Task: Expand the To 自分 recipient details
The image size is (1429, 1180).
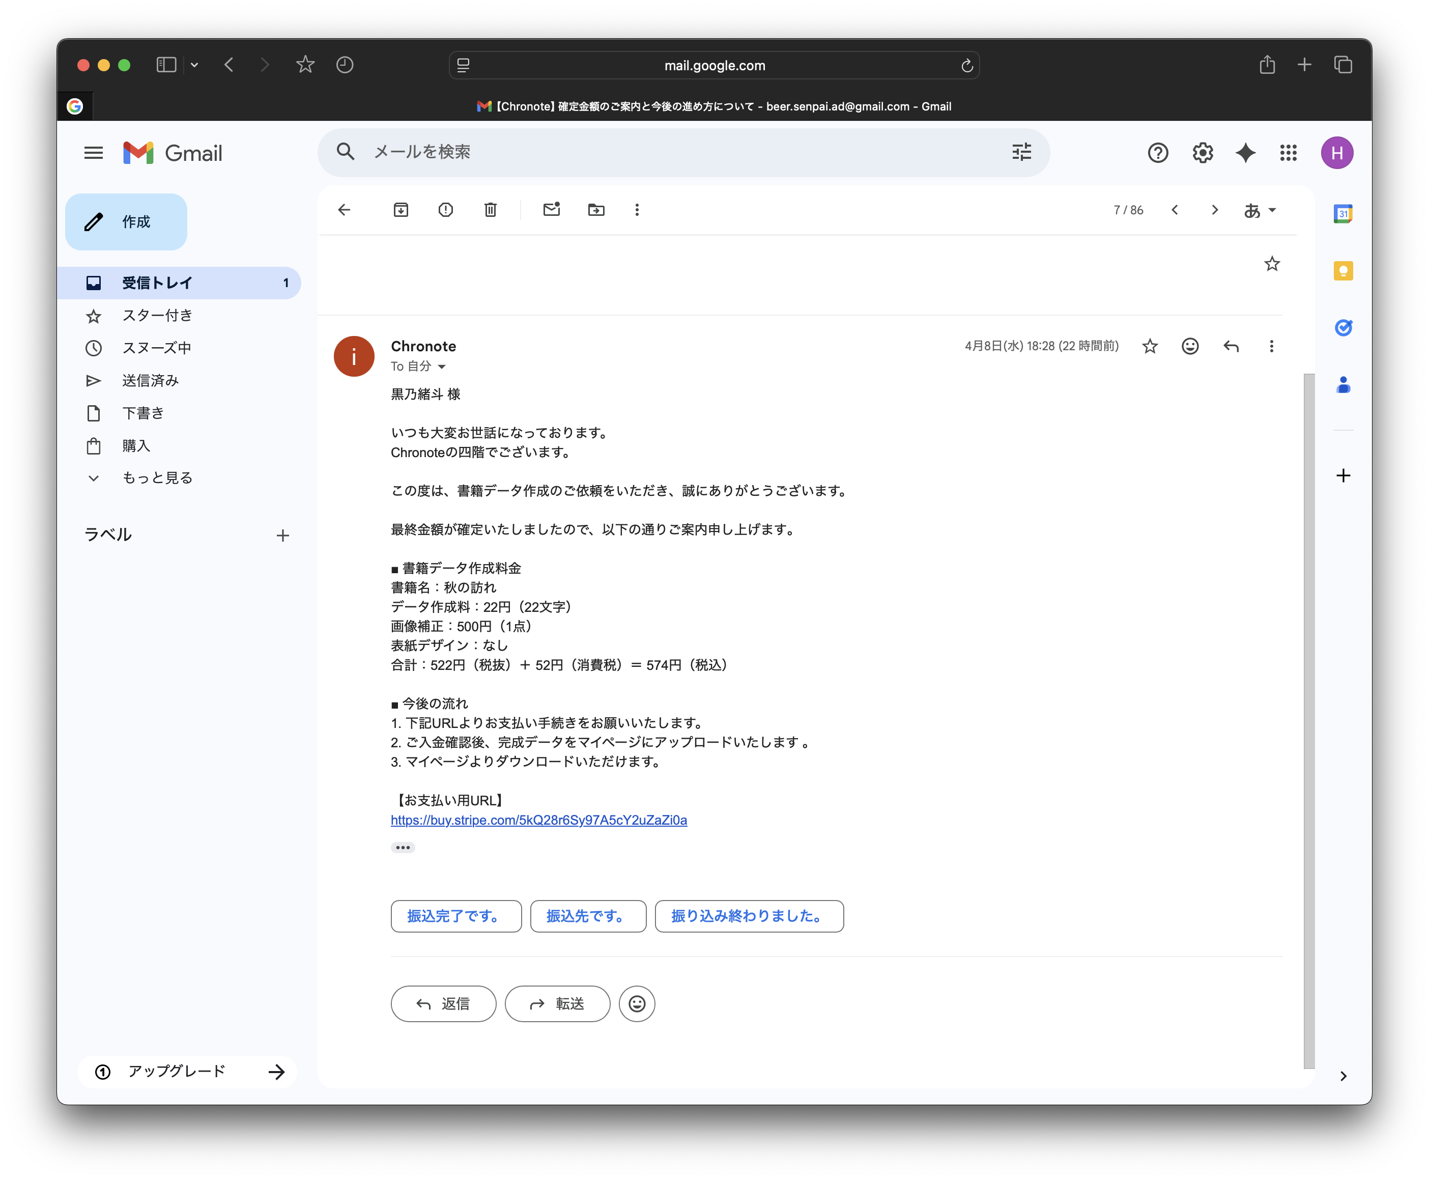Action: click(442, 367)
